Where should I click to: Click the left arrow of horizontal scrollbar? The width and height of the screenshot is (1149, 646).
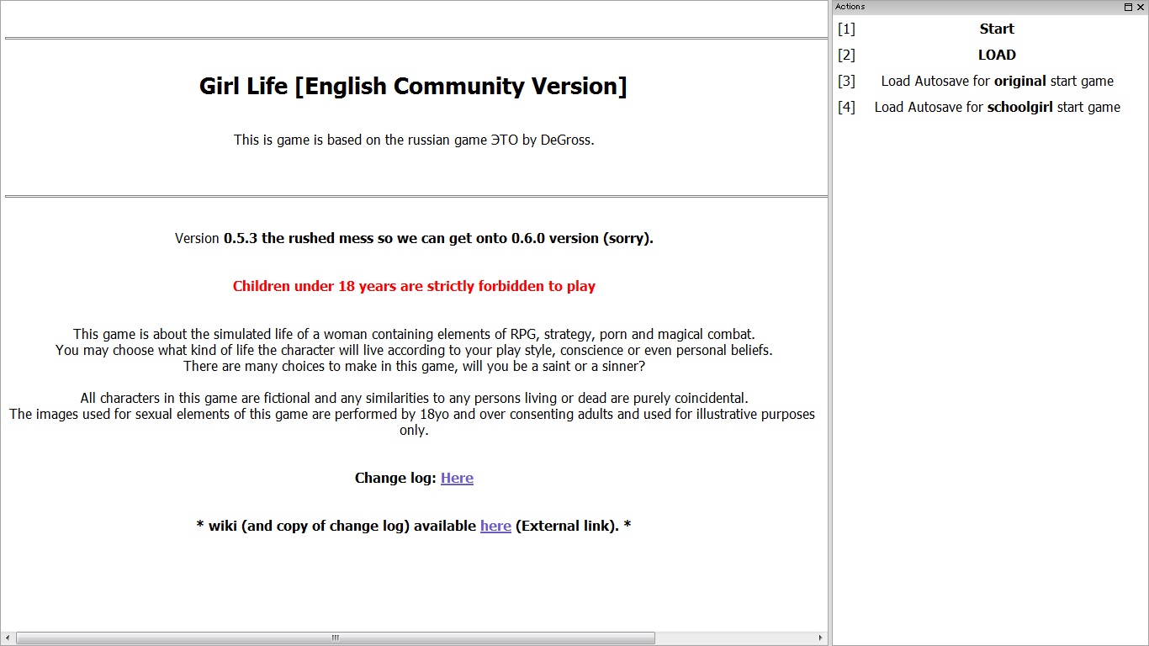8,638
